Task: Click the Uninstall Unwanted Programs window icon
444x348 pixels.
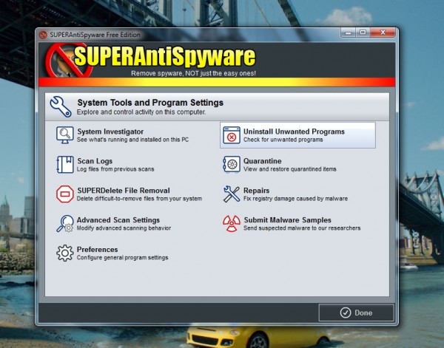Action: pyautogui.click(x=232, y=135)
